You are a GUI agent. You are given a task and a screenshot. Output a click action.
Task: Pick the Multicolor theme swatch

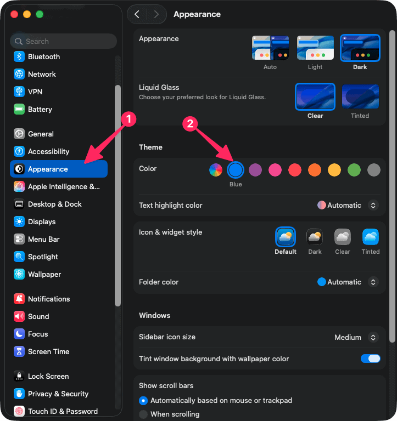click(x=216, y=170)
